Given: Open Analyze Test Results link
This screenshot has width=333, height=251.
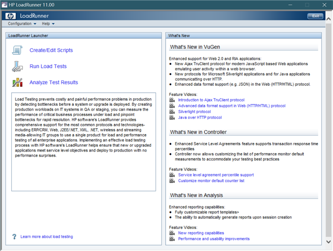Looking at the screenshot, I should [54, 82].
